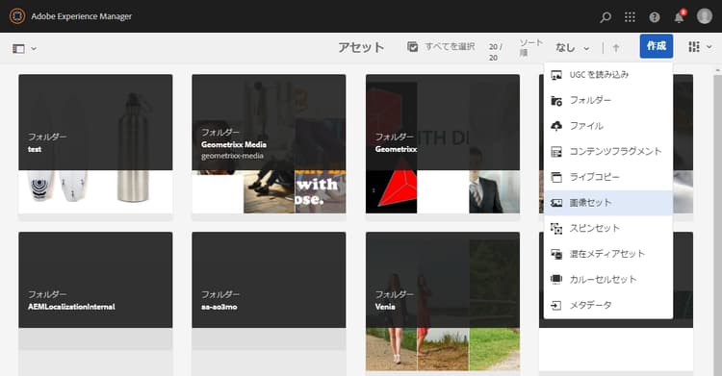Open the search magnifier icon

click(x=606, y=17)
